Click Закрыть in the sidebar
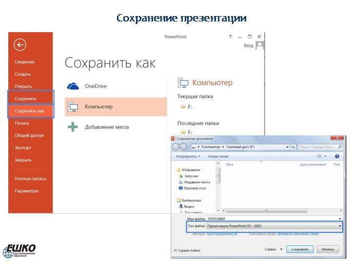 [x=23, y=160]
